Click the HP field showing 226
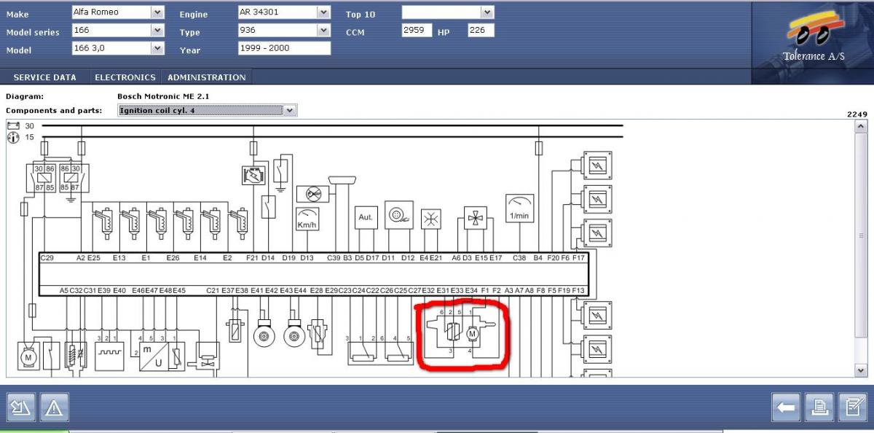The height and width of the screenshot is (433, 874). click(x=481, y=31)
